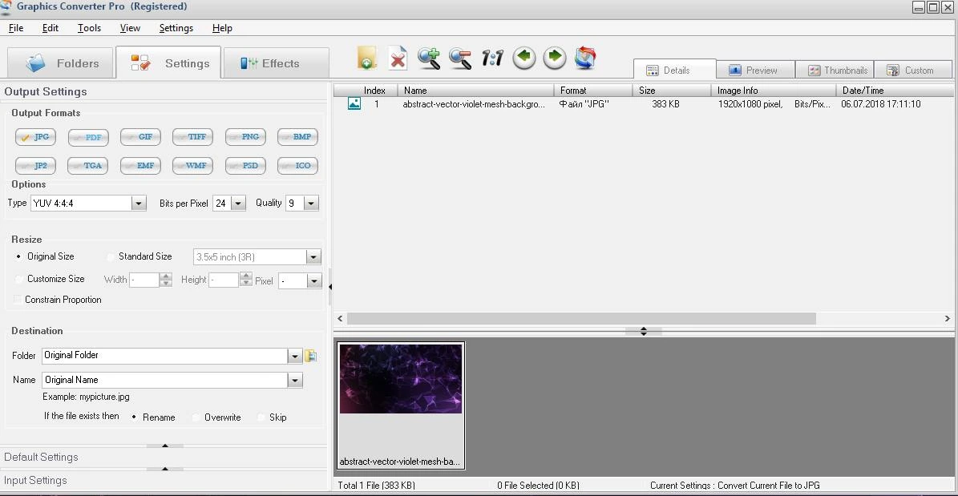Open the Bits per Pixel dropdown
Image resolution: width=958 pixels, height=496 pixels.
tap(238, 204)
